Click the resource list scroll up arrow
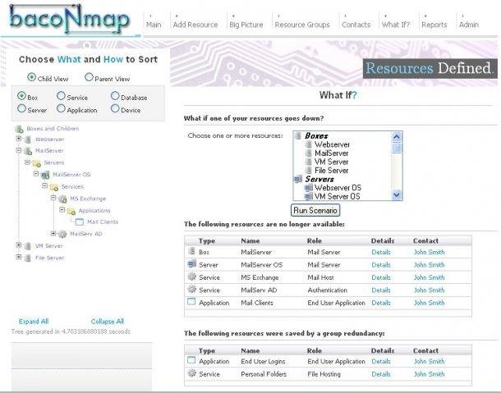Viewport: 501px width, 393px height. click(397, 137)
